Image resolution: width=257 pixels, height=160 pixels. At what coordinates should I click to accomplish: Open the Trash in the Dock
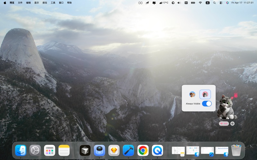coord(236,150)
